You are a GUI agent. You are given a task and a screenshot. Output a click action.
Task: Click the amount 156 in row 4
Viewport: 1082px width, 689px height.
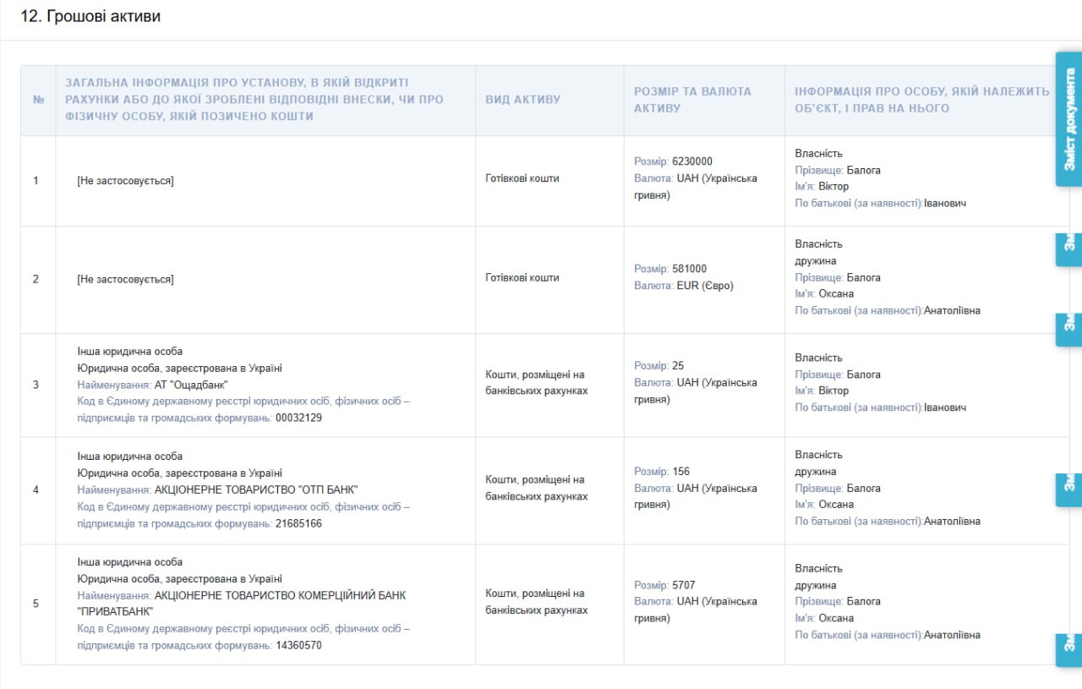tap(680, 472)
